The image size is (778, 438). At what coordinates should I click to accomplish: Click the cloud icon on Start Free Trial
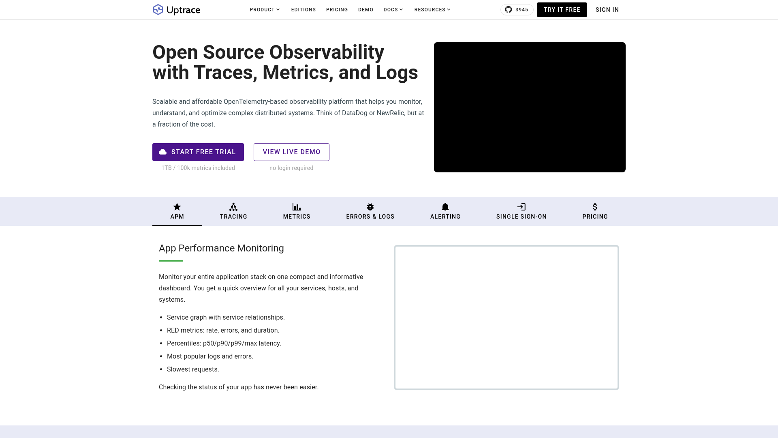click(163, 152)
